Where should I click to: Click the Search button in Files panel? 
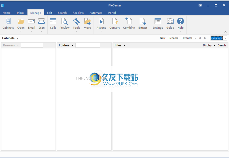(222, 45)
